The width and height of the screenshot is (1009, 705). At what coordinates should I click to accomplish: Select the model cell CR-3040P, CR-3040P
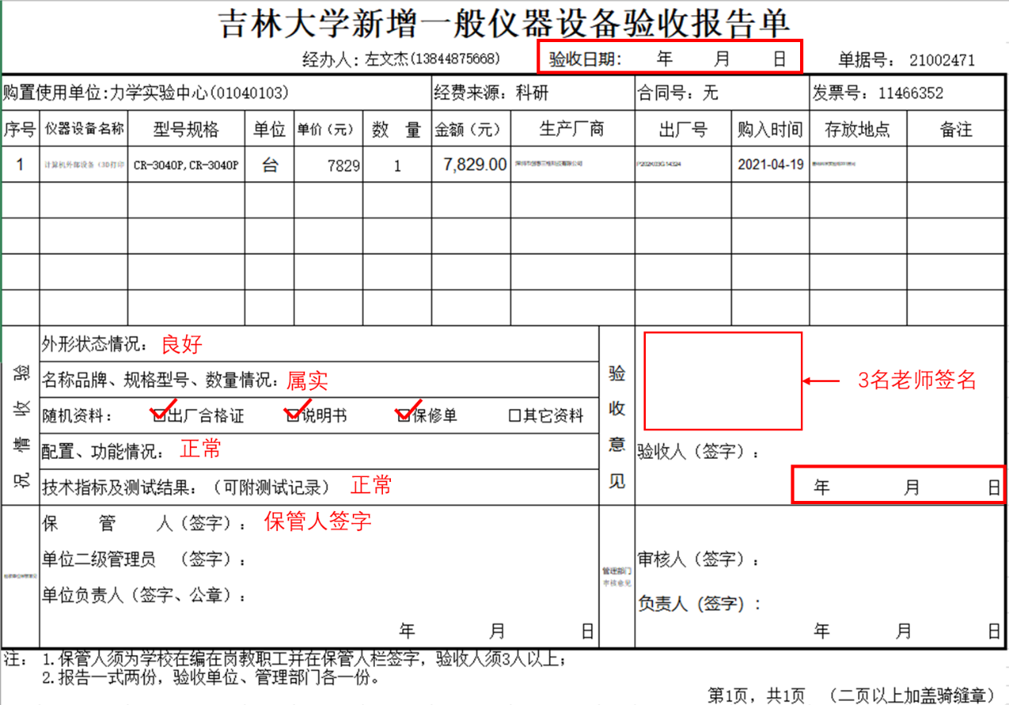pos(186,166)
